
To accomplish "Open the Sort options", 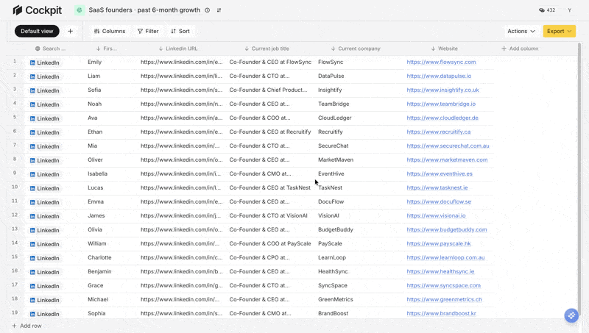I will (x=180, y=31).
